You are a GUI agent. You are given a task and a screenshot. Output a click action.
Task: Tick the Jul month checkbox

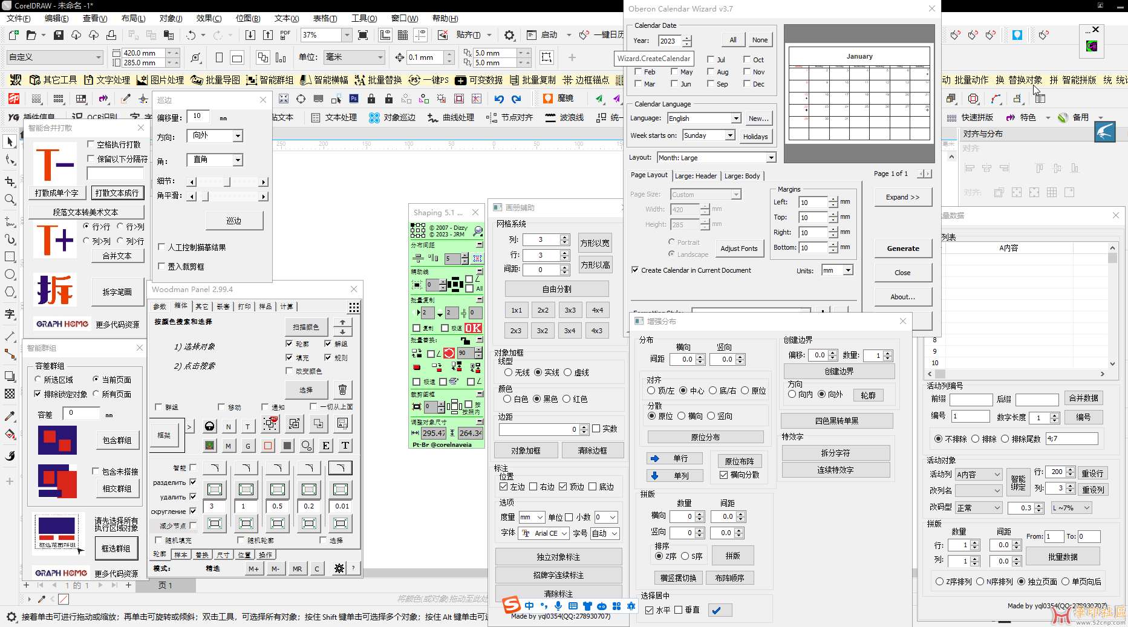click(711, 59)
